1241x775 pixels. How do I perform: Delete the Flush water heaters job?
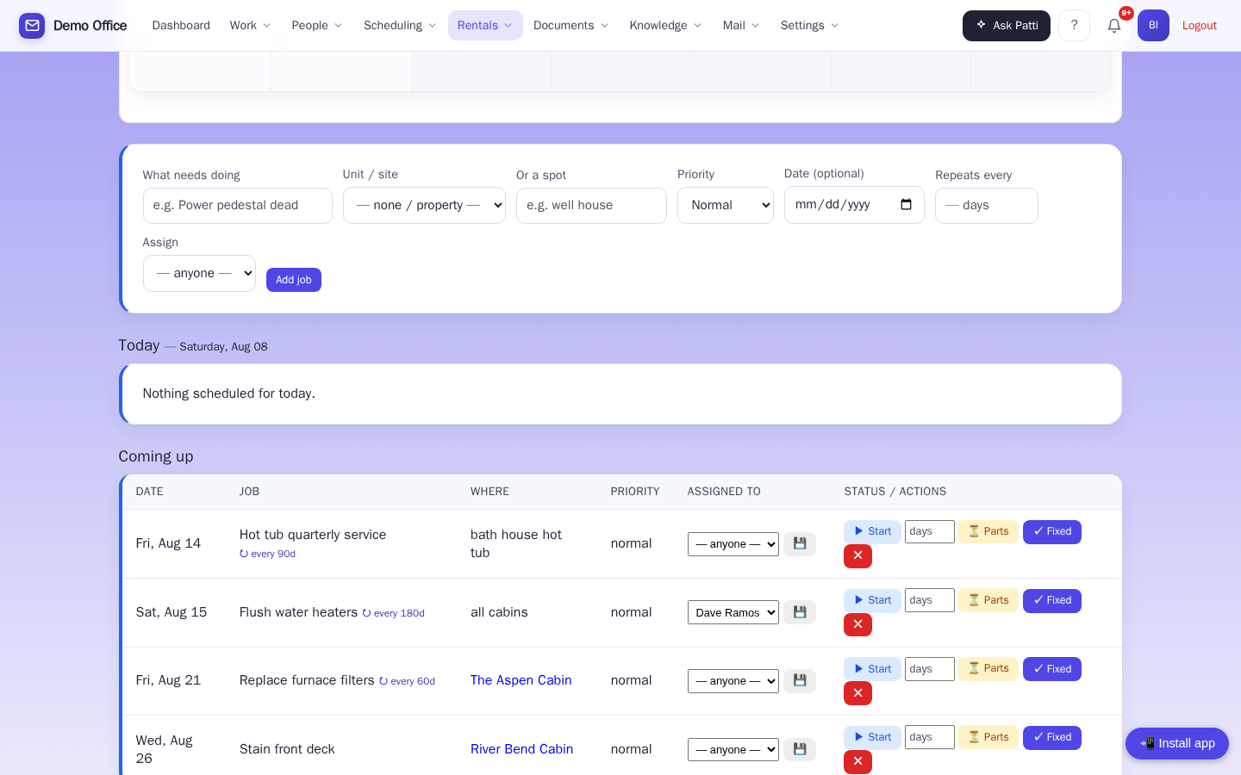coord(857,624)
